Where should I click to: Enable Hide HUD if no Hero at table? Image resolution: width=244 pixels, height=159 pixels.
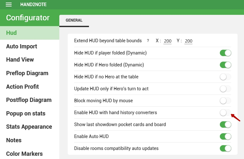pos(226,77)
